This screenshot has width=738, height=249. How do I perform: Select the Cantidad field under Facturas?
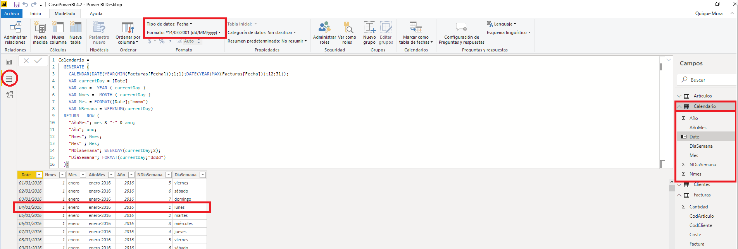pos(698,207)
